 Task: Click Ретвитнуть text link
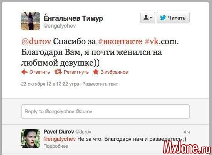76,72
